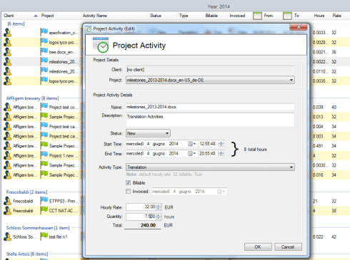Select the Schloss So... test file n1 row
Viewport: 350px width, 260px height.
click(x=41, y=236)
